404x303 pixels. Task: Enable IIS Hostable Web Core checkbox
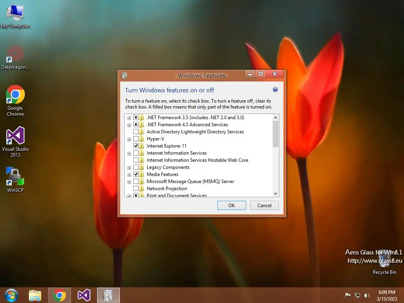click(136, 160)
